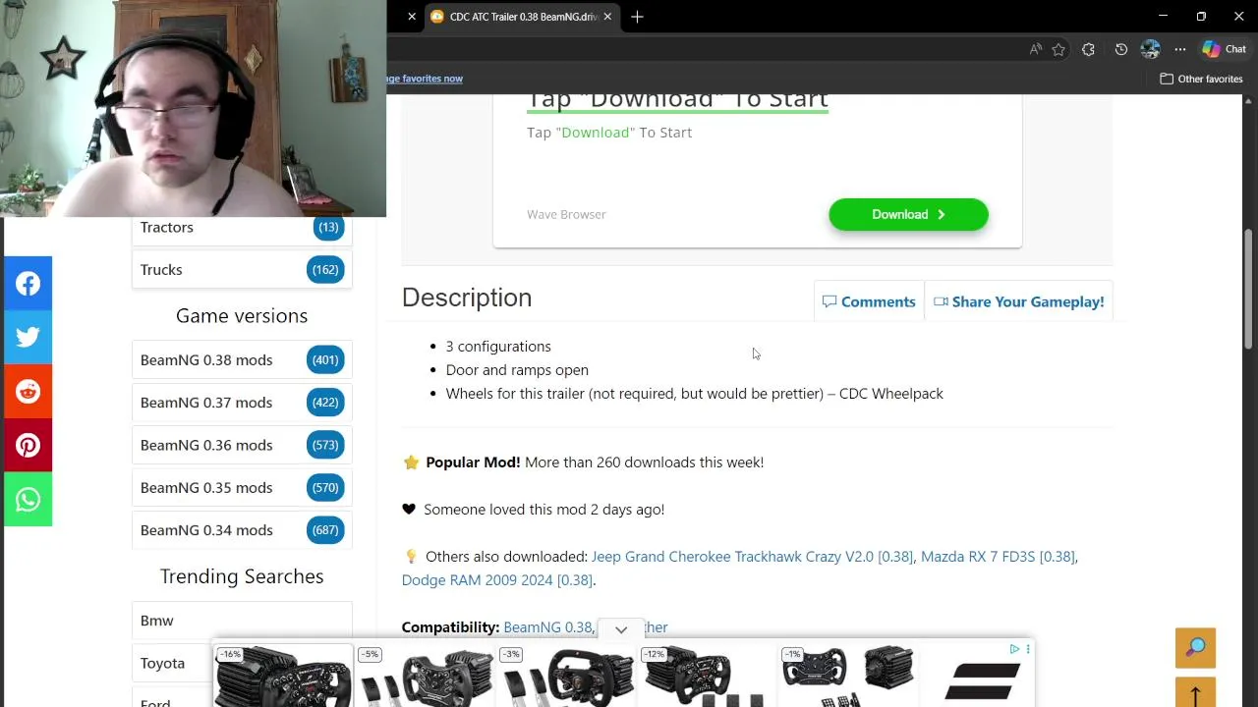Click the -3% wheel and pedals ad thumbnail
The height and width of the screenshot is (707, 1258).
pos(568,676)
